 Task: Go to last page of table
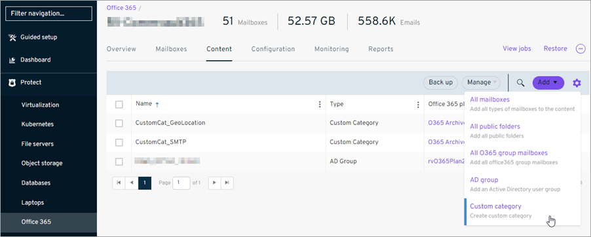(x=227, y=183)
